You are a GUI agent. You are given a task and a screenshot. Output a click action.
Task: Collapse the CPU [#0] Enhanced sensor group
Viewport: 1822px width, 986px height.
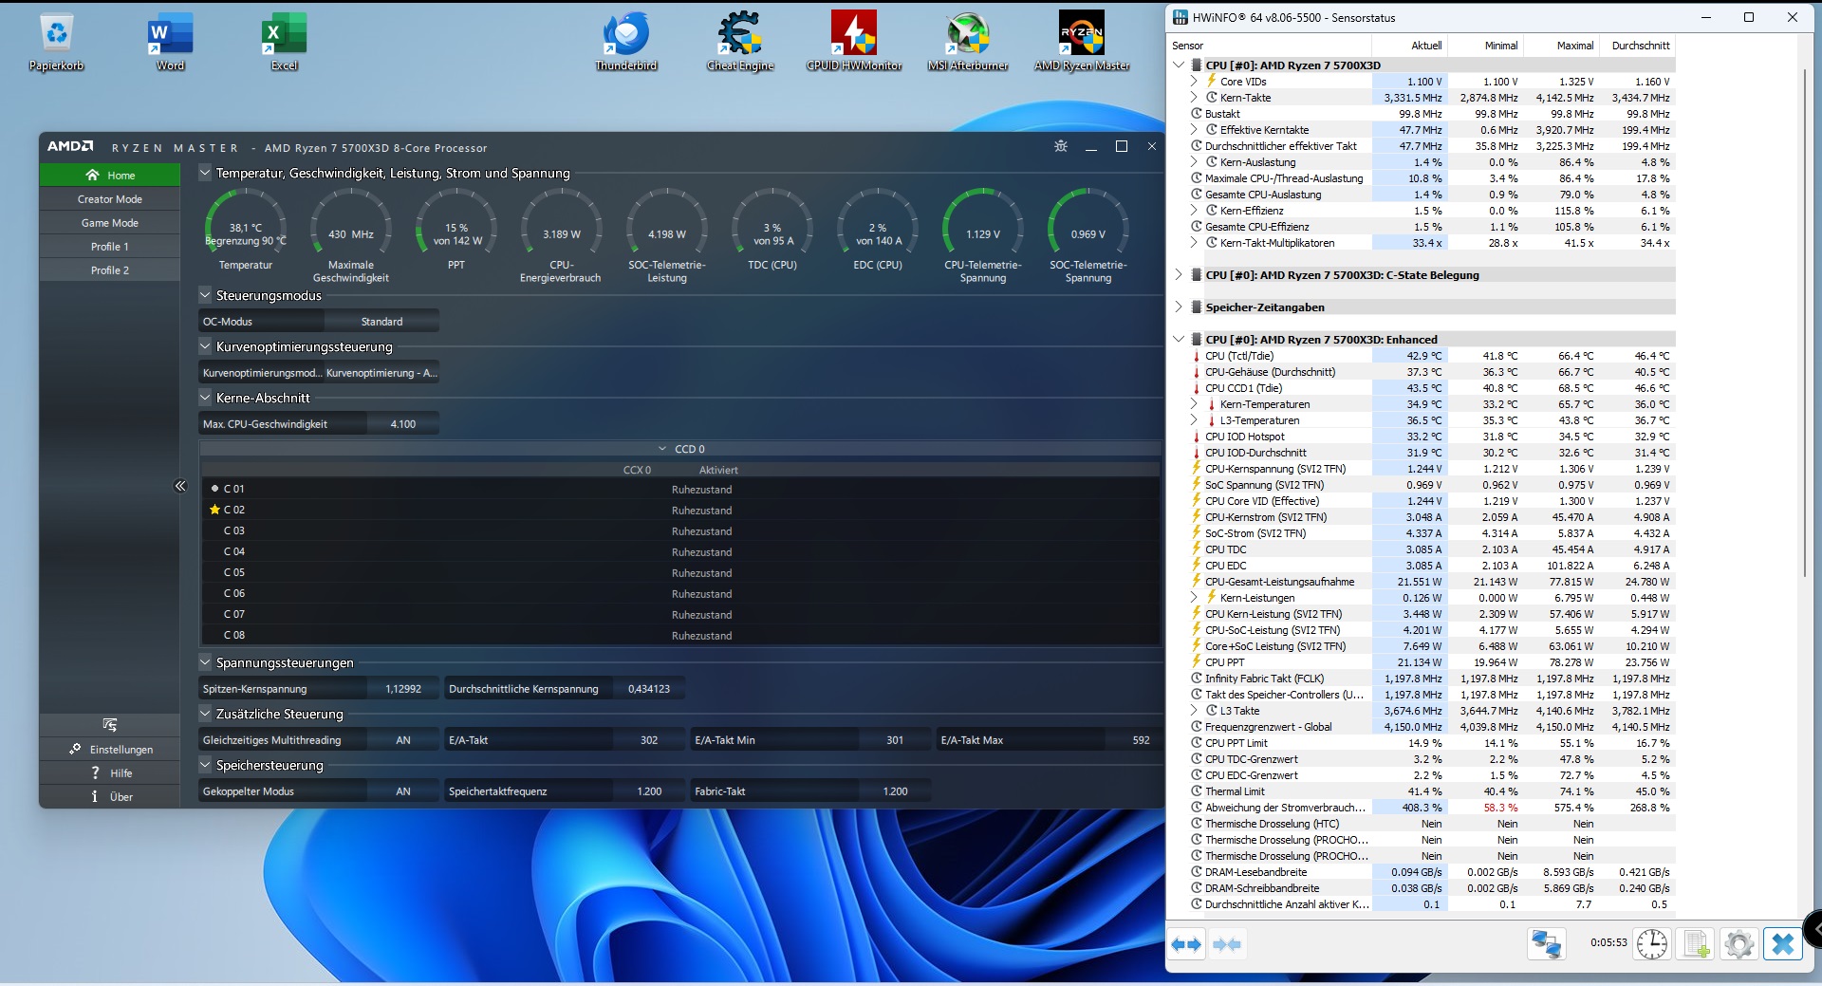(x=1179, y=339)
